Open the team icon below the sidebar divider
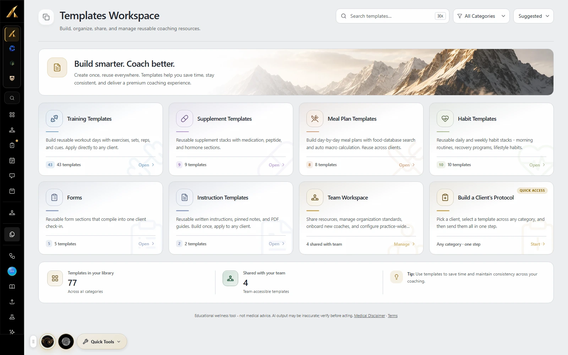 coord(12,213)
